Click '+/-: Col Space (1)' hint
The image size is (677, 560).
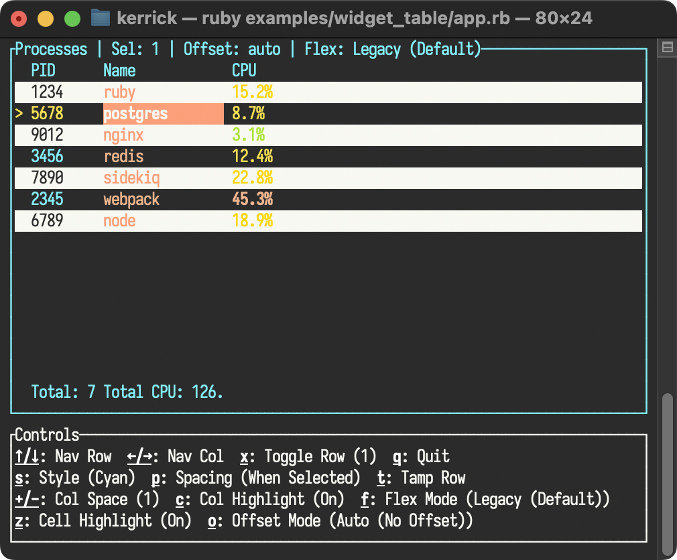[x=87, y=499]
